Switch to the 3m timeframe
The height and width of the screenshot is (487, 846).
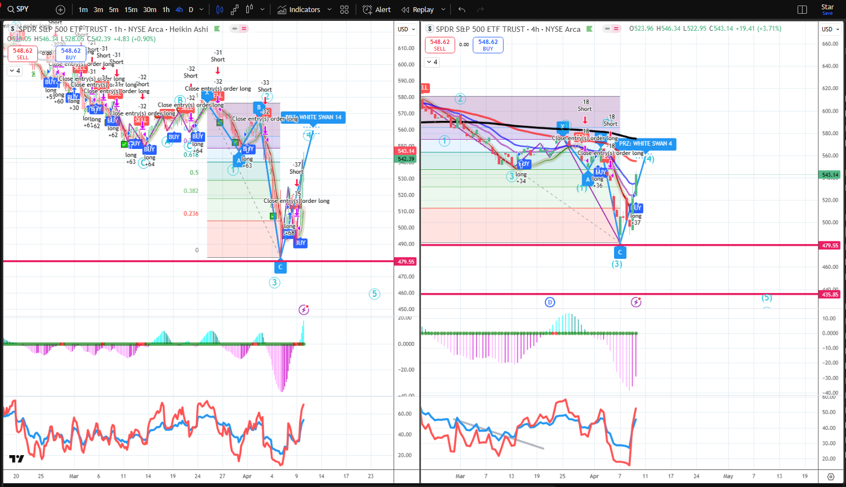[x=98, y=10]
